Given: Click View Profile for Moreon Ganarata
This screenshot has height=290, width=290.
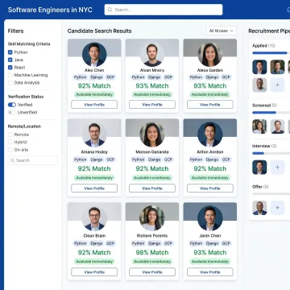Looking at the screenshot, I should [152, 188].
